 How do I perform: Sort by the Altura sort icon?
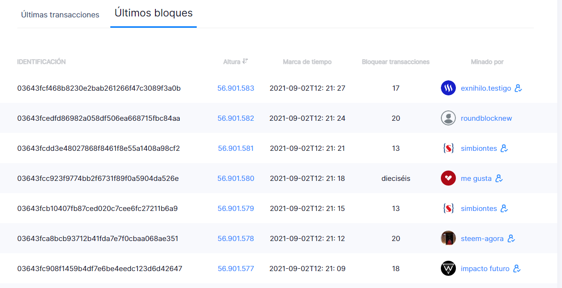[245, 62]
